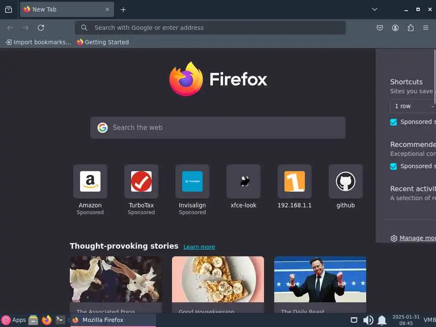The width and height of the screenshot is (436, 327).
Task: Toggle Sponsored checkbox under Recommended
Action: 393,166
